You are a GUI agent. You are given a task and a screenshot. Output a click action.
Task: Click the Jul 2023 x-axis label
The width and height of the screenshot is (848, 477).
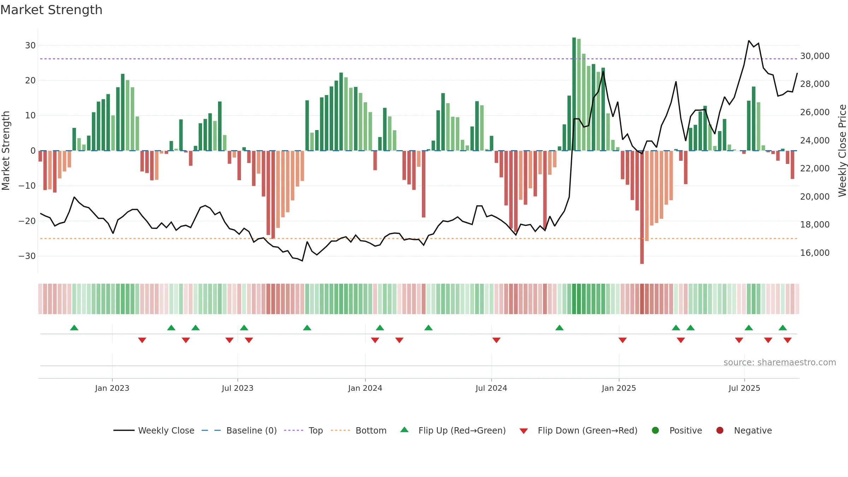click(238, 388)
